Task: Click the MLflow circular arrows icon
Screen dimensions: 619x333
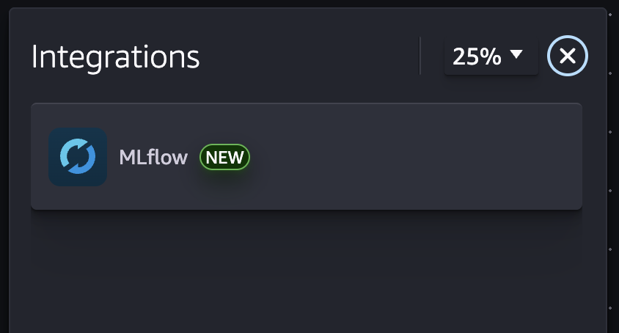Action: click(x=78, y=157)
